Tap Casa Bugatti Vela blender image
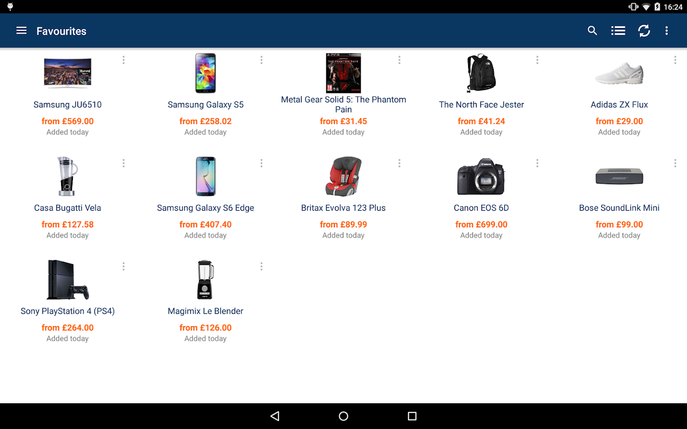 tap(68, 176)
